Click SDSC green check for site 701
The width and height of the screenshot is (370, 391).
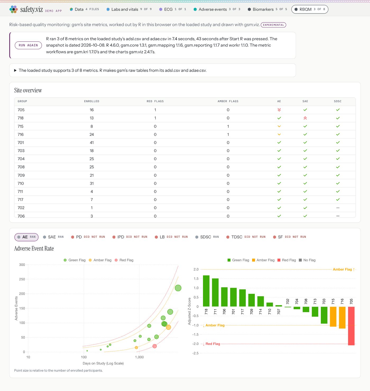point(338,142)
